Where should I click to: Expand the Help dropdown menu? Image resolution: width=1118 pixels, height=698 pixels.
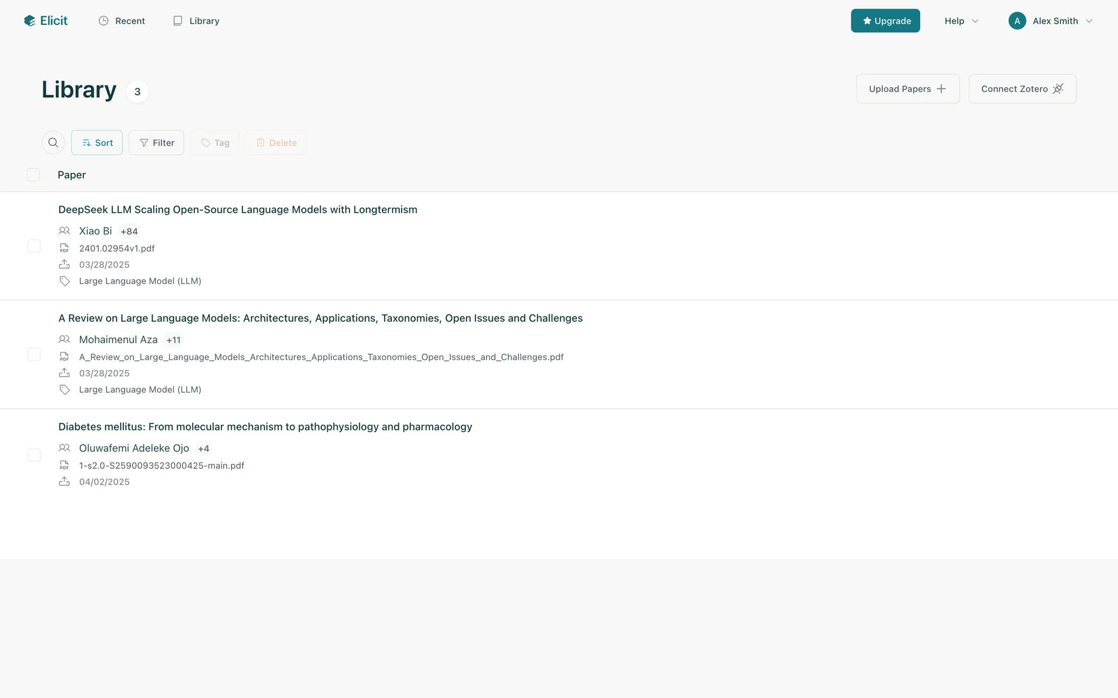(961, 21)
